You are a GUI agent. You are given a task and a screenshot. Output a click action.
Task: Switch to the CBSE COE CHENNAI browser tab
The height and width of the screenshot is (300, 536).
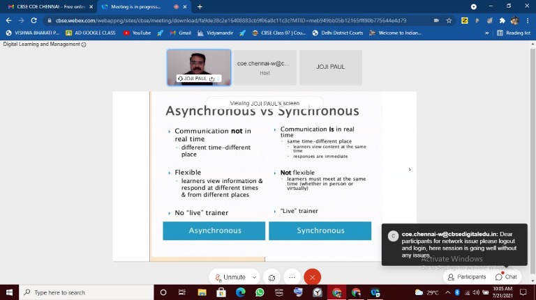pyautogui.click(x=49, y=7)
